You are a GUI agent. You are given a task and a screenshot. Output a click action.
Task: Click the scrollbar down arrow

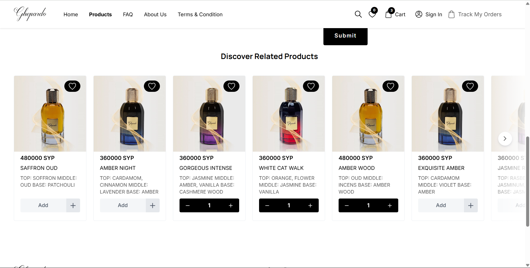[528, 265]
